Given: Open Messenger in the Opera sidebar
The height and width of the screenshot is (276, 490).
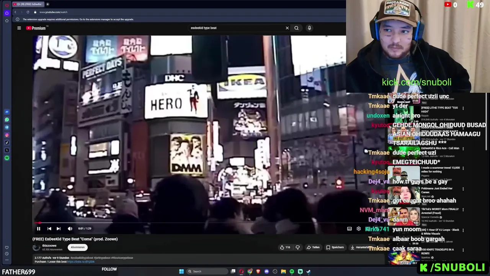Looking at the screenshot, I should tap(7, 112).
